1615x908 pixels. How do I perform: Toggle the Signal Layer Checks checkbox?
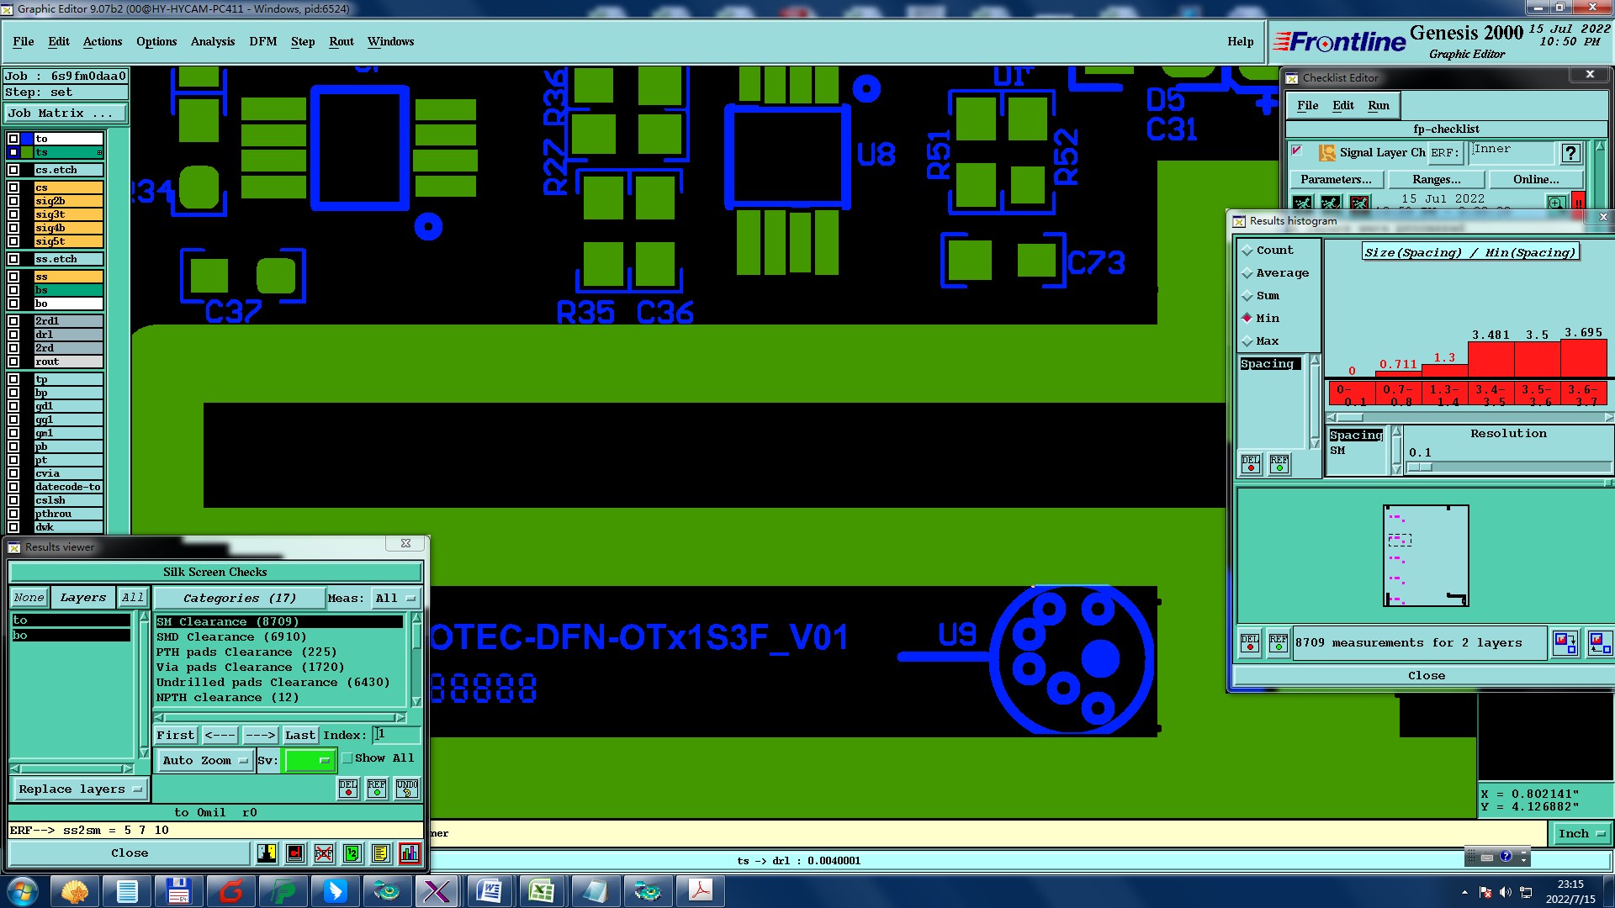(x=1297, y=151)
